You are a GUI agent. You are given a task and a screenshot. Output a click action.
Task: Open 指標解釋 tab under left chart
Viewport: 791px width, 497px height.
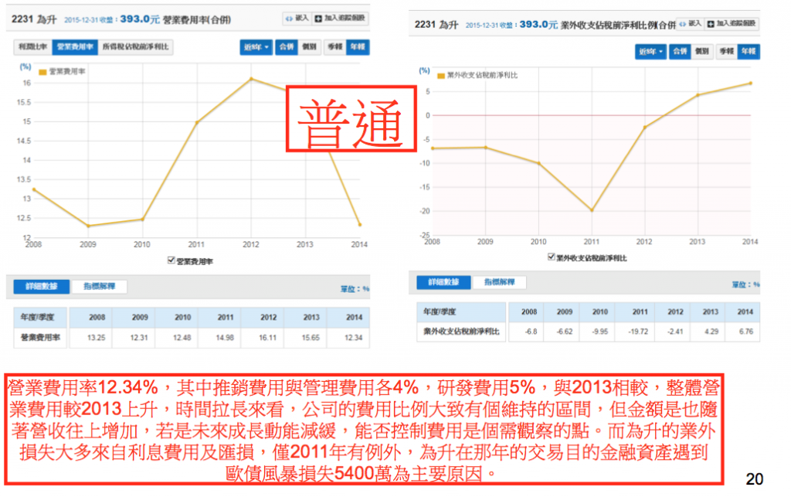point(100,287)
